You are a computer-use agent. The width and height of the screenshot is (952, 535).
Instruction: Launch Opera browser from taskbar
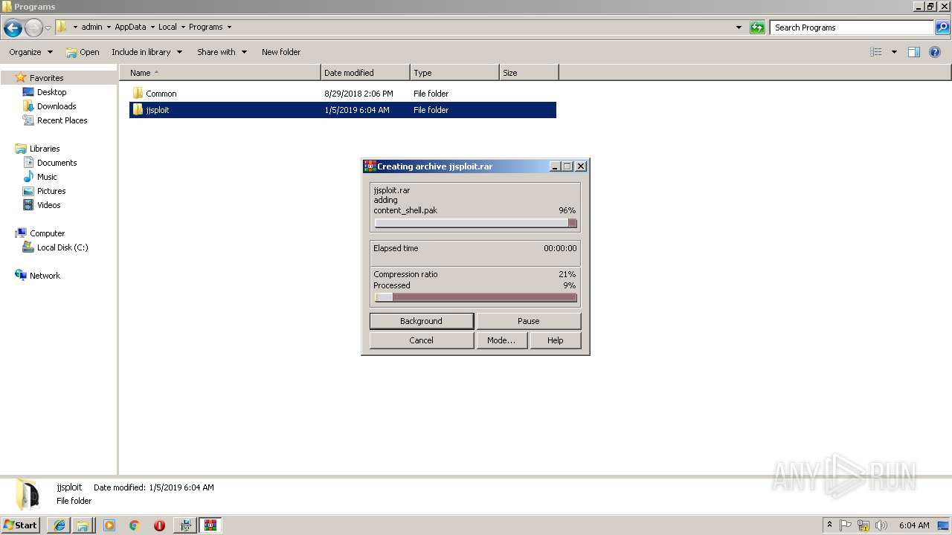159,525
